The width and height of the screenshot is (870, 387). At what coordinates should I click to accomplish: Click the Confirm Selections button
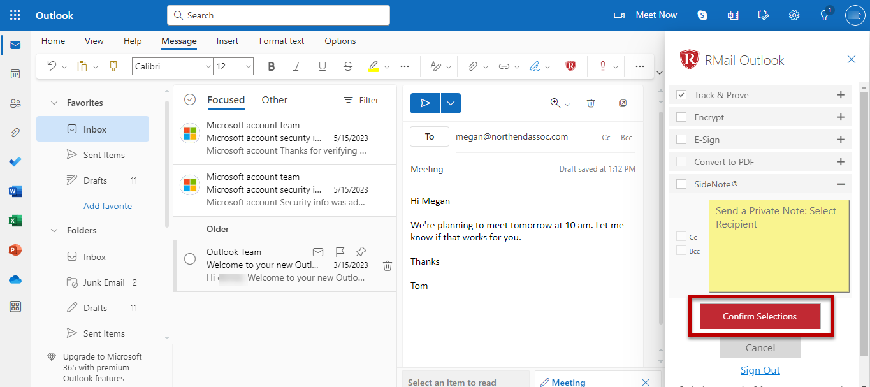coord(759,316)
